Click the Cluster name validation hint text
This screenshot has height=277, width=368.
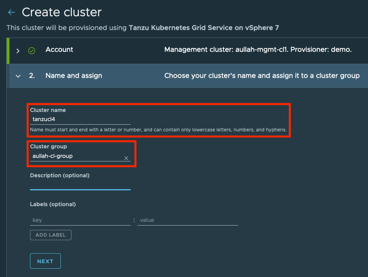(158, 130)
